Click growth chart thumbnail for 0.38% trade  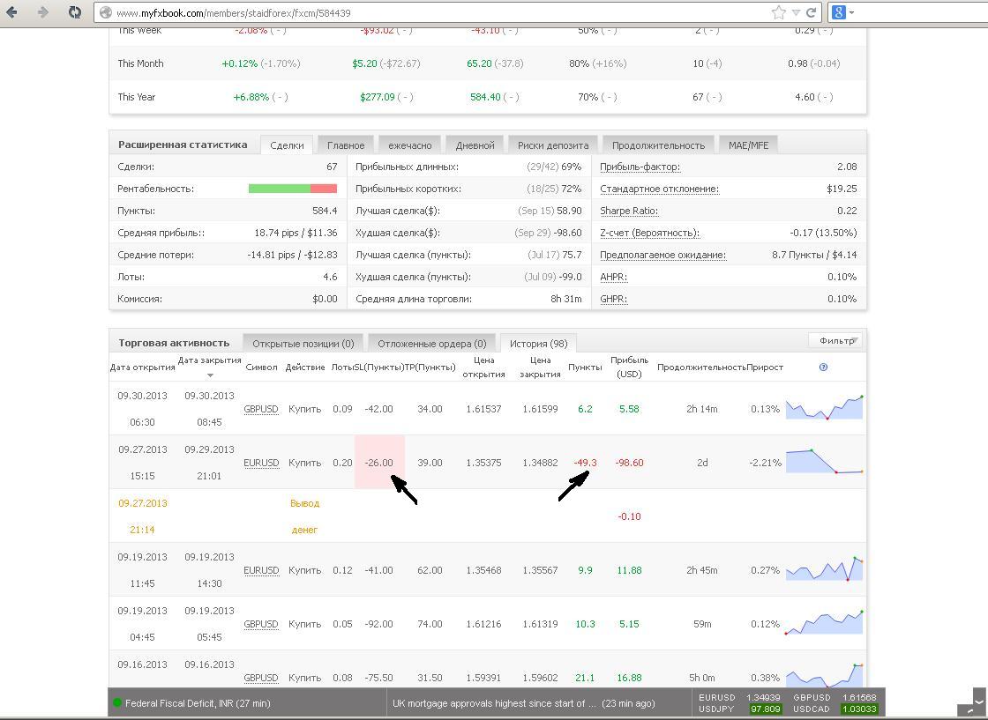click(824, 675)
